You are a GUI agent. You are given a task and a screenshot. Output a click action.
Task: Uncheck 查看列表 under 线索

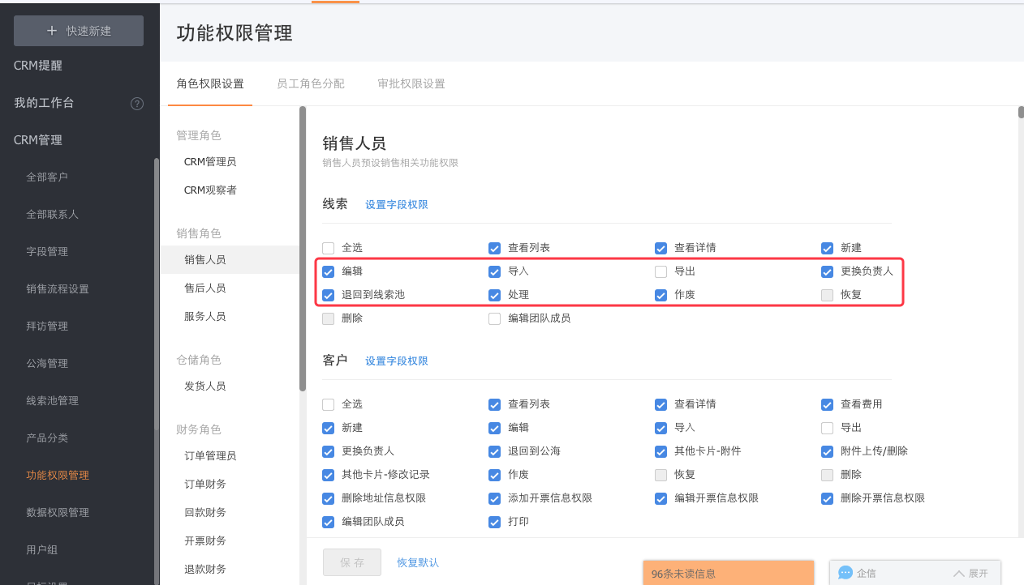[495, 248]
